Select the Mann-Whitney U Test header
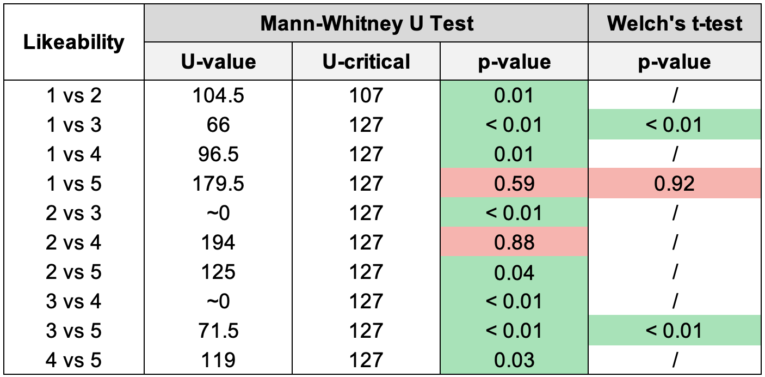The image size is (765, 377). 367,23
